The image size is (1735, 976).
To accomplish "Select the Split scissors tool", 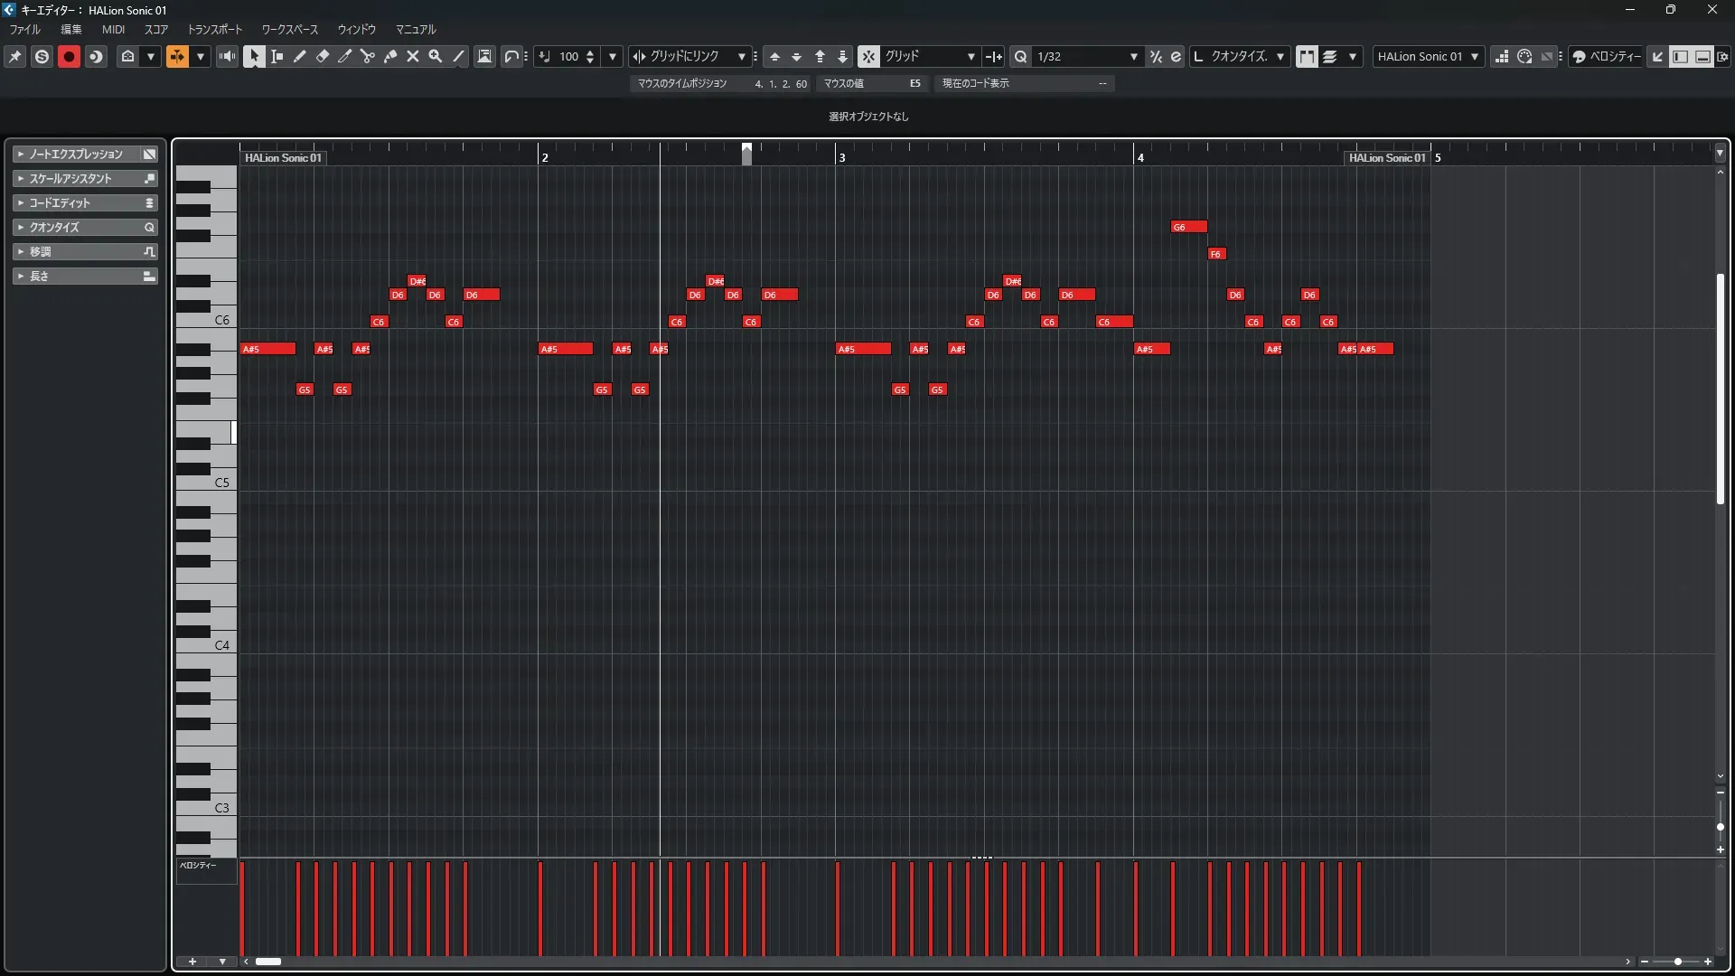I will 368,56.
